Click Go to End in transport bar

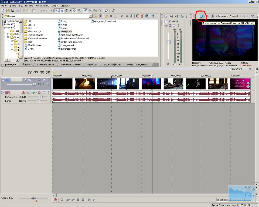click(x=94, y=200)
